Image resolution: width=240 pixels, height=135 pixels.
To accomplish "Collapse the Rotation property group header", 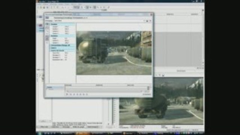I will click(x=62, y=36).
